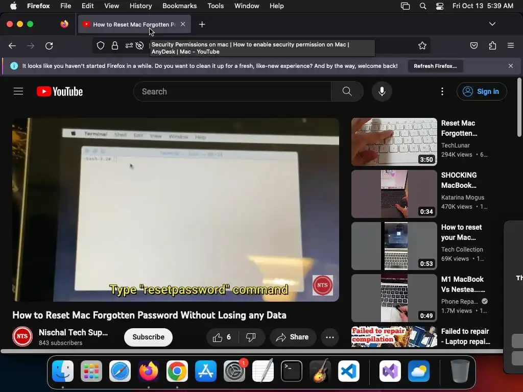The width and height of the screenshot is (523, 392).
Task: Click the back navigation arrow
Action: point(12,45)
